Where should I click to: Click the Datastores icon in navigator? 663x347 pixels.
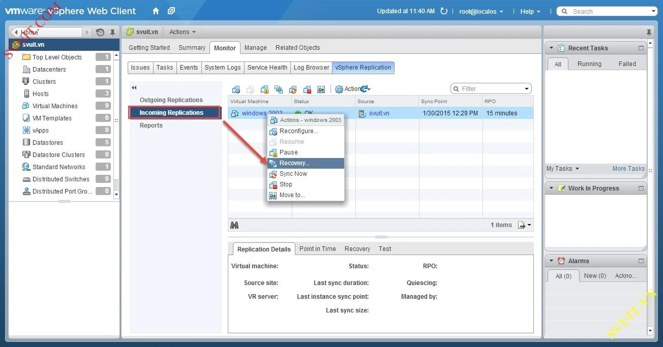[26, 142]
